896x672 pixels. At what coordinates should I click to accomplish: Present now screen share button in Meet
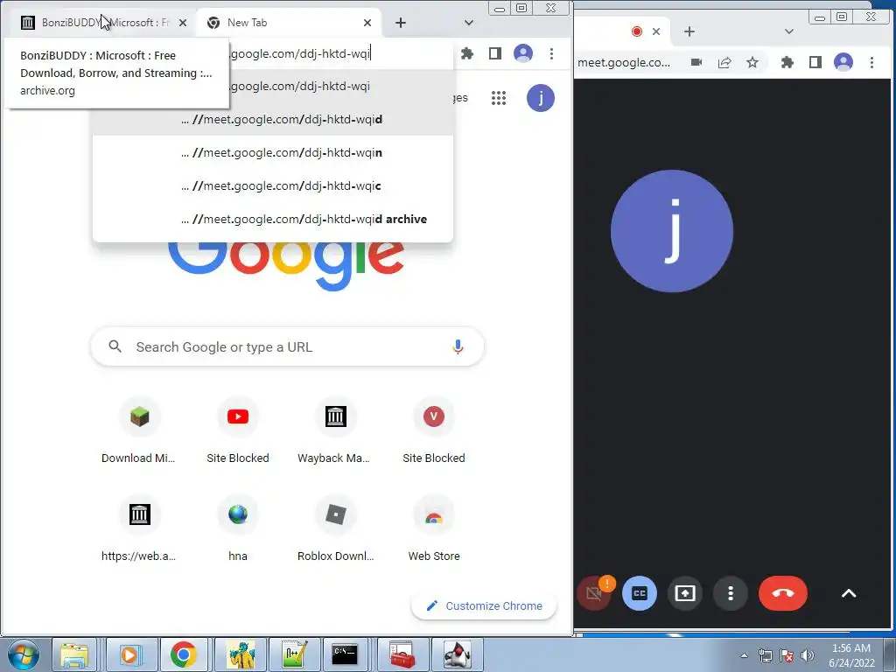point(684,594)
